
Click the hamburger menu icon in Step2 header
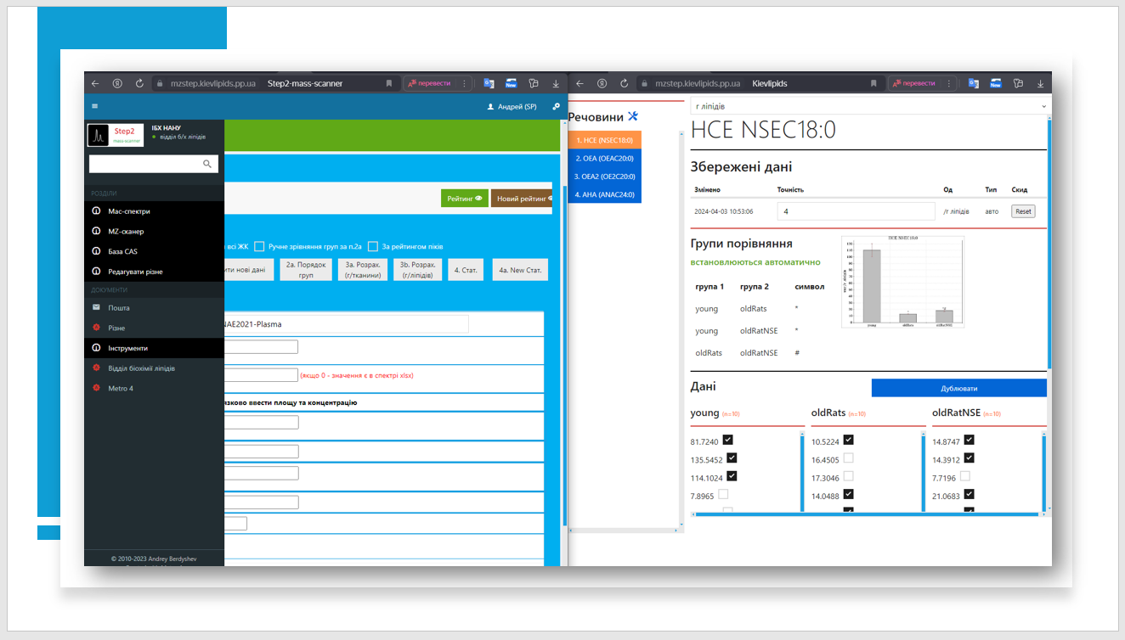[x=94, y=106]
